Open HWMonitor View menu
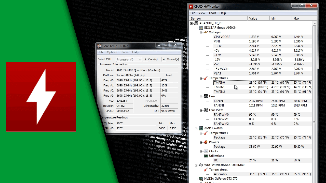Screen dimensions: 326x183 202,13
